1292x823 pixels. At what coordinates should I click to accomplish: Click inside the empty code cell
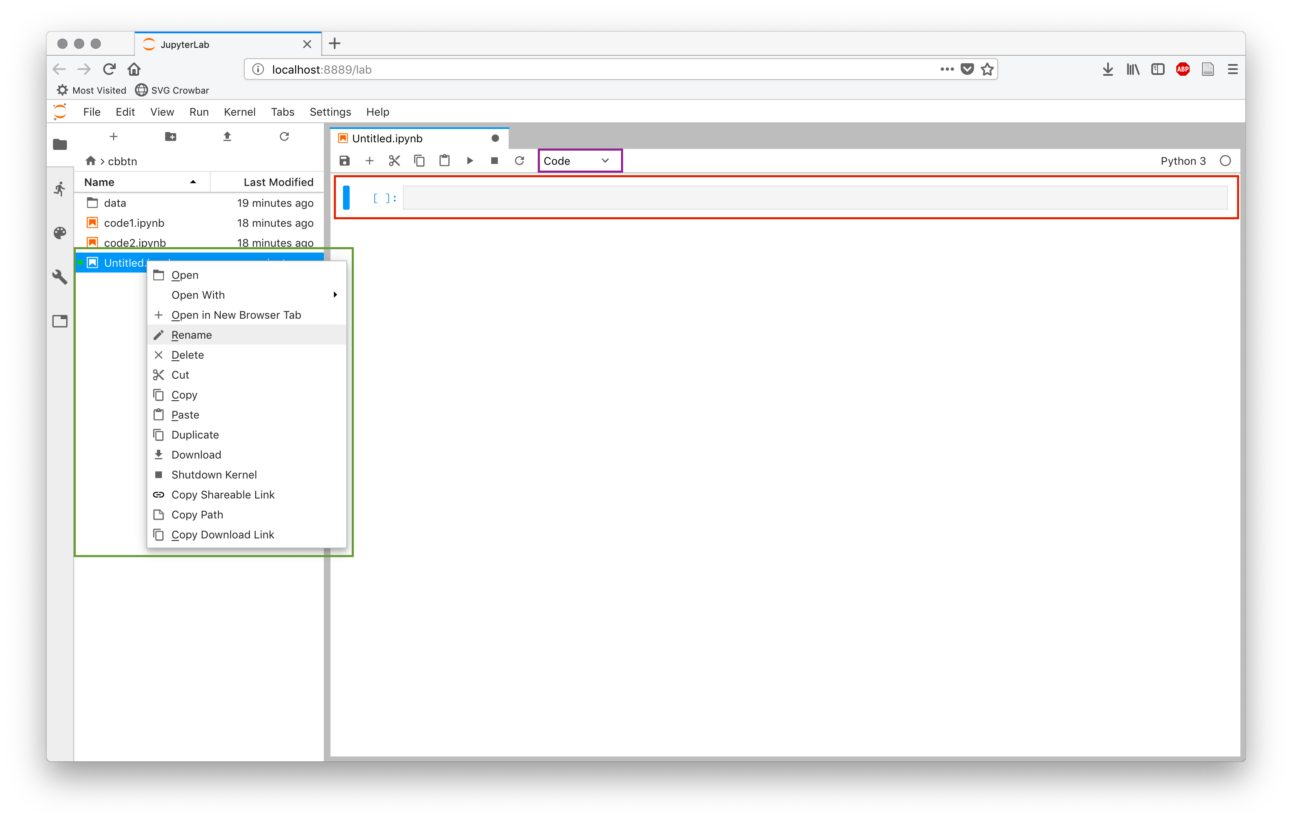tap(805, 198)
